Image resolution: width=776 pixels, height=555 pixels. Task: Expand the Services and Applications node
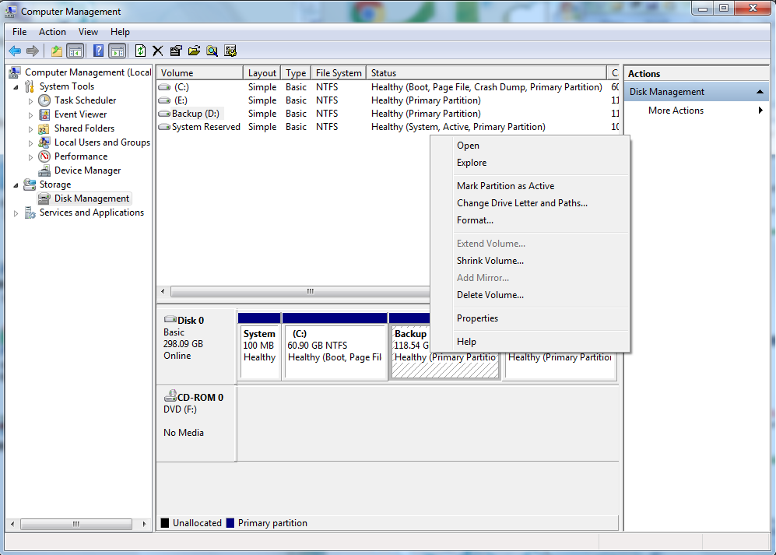pyautogui.click(x=16, y=213)
